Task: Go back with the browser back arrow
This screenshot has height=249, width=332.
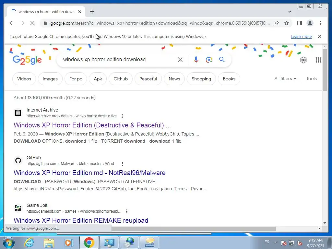Action: click(12, 23)
